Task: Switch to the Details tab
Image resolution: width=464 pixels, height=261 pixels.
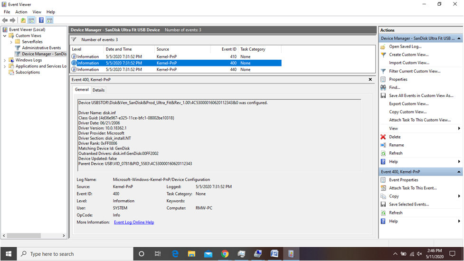Action: click(x=98, y=90)
